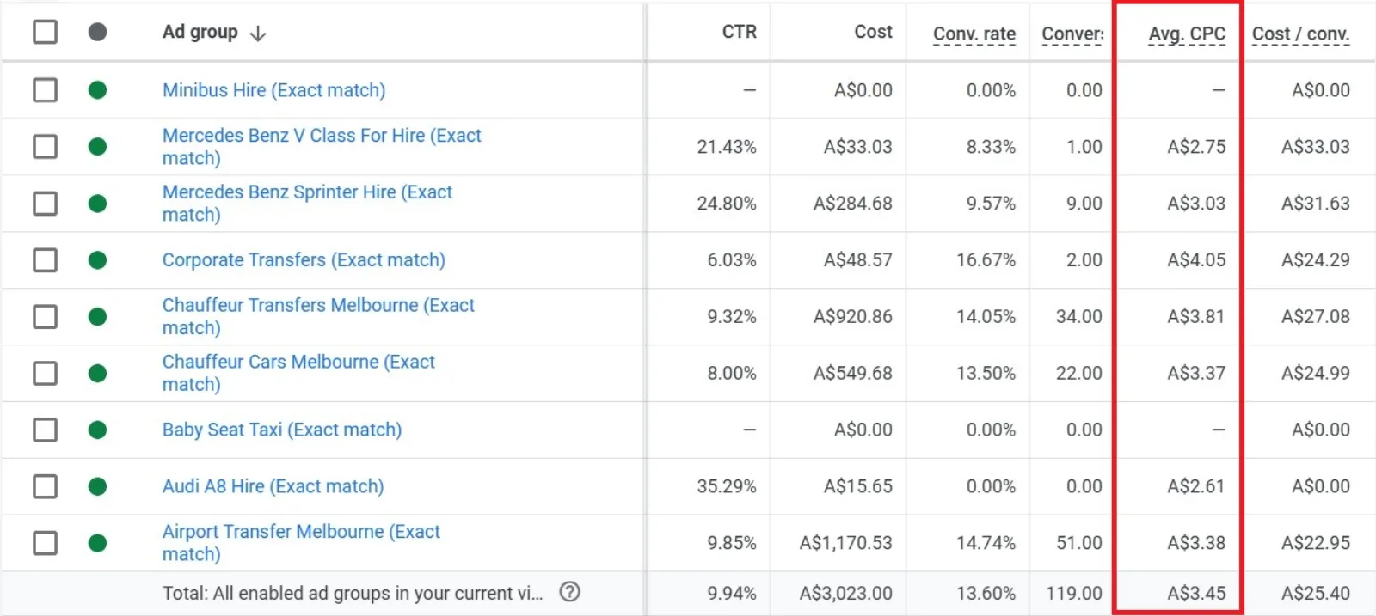Tick the select-all checkbox in the header
Image resolution: width=1376 pixels, height=616 pixels.
click(x=45, y=32)
